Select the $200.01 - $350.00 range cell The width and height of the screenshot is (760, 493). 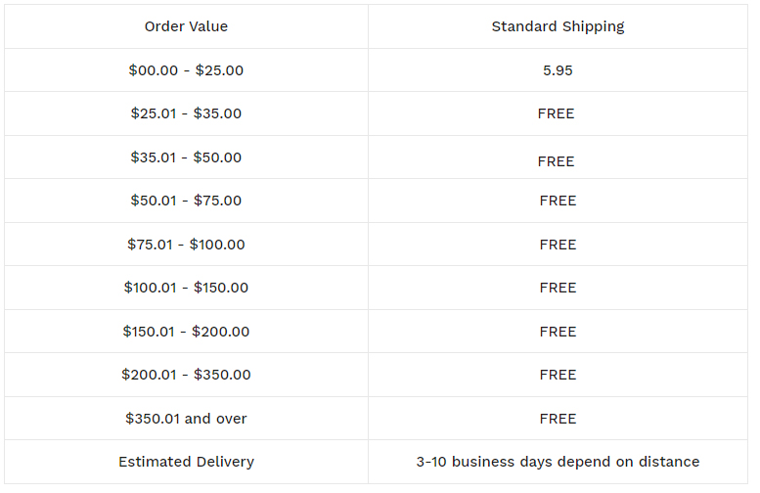[186, 375]
